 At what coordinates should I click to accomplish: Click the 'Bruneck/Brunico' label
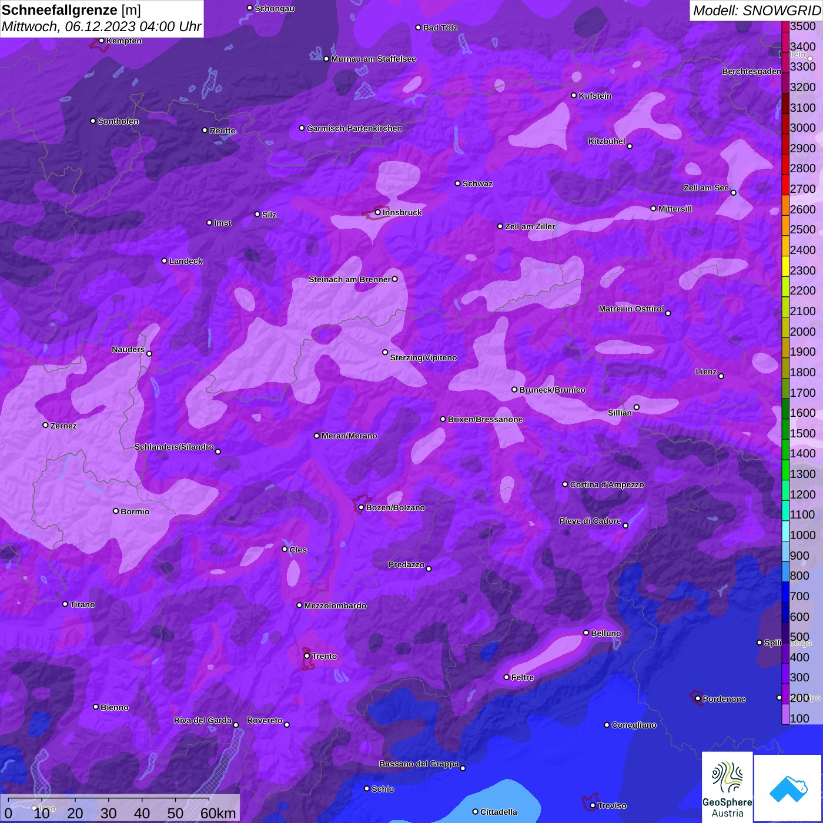(552, 390)
